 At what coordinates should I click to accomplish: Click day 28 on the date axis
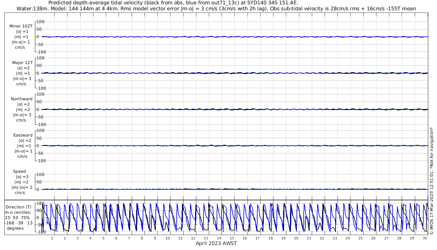pyautogui.click(x=399, y=238)
